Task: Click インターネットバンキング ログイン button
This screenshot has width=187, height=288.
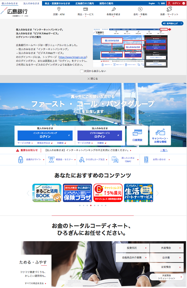Action: (45, 135)
